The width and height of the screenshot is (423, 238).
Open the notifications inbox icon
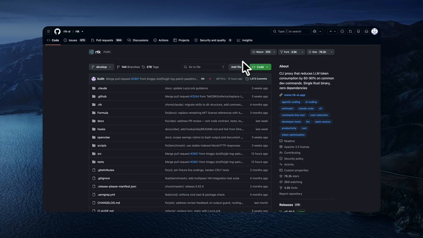(367, 31)
